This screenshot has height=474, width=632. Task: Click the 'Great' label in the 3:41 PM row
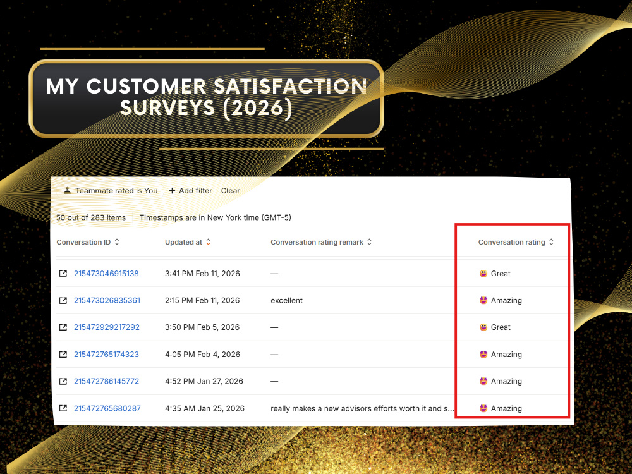tap(501, 274)
